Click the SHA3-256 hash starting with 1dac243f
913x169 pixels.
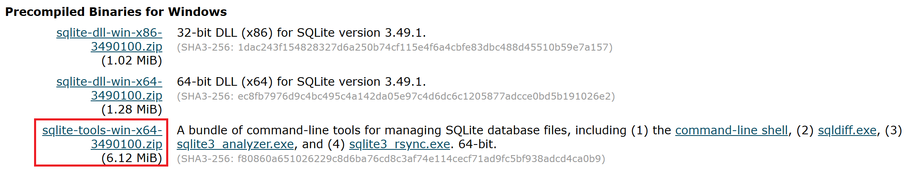394,48
